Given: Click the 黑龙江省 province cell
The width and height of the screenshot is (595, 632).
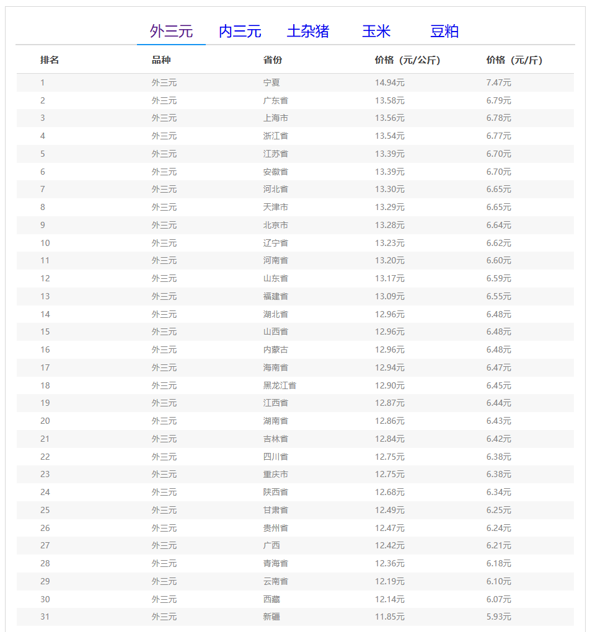Looking at the screenshot, I should click(x=280, y=385).
